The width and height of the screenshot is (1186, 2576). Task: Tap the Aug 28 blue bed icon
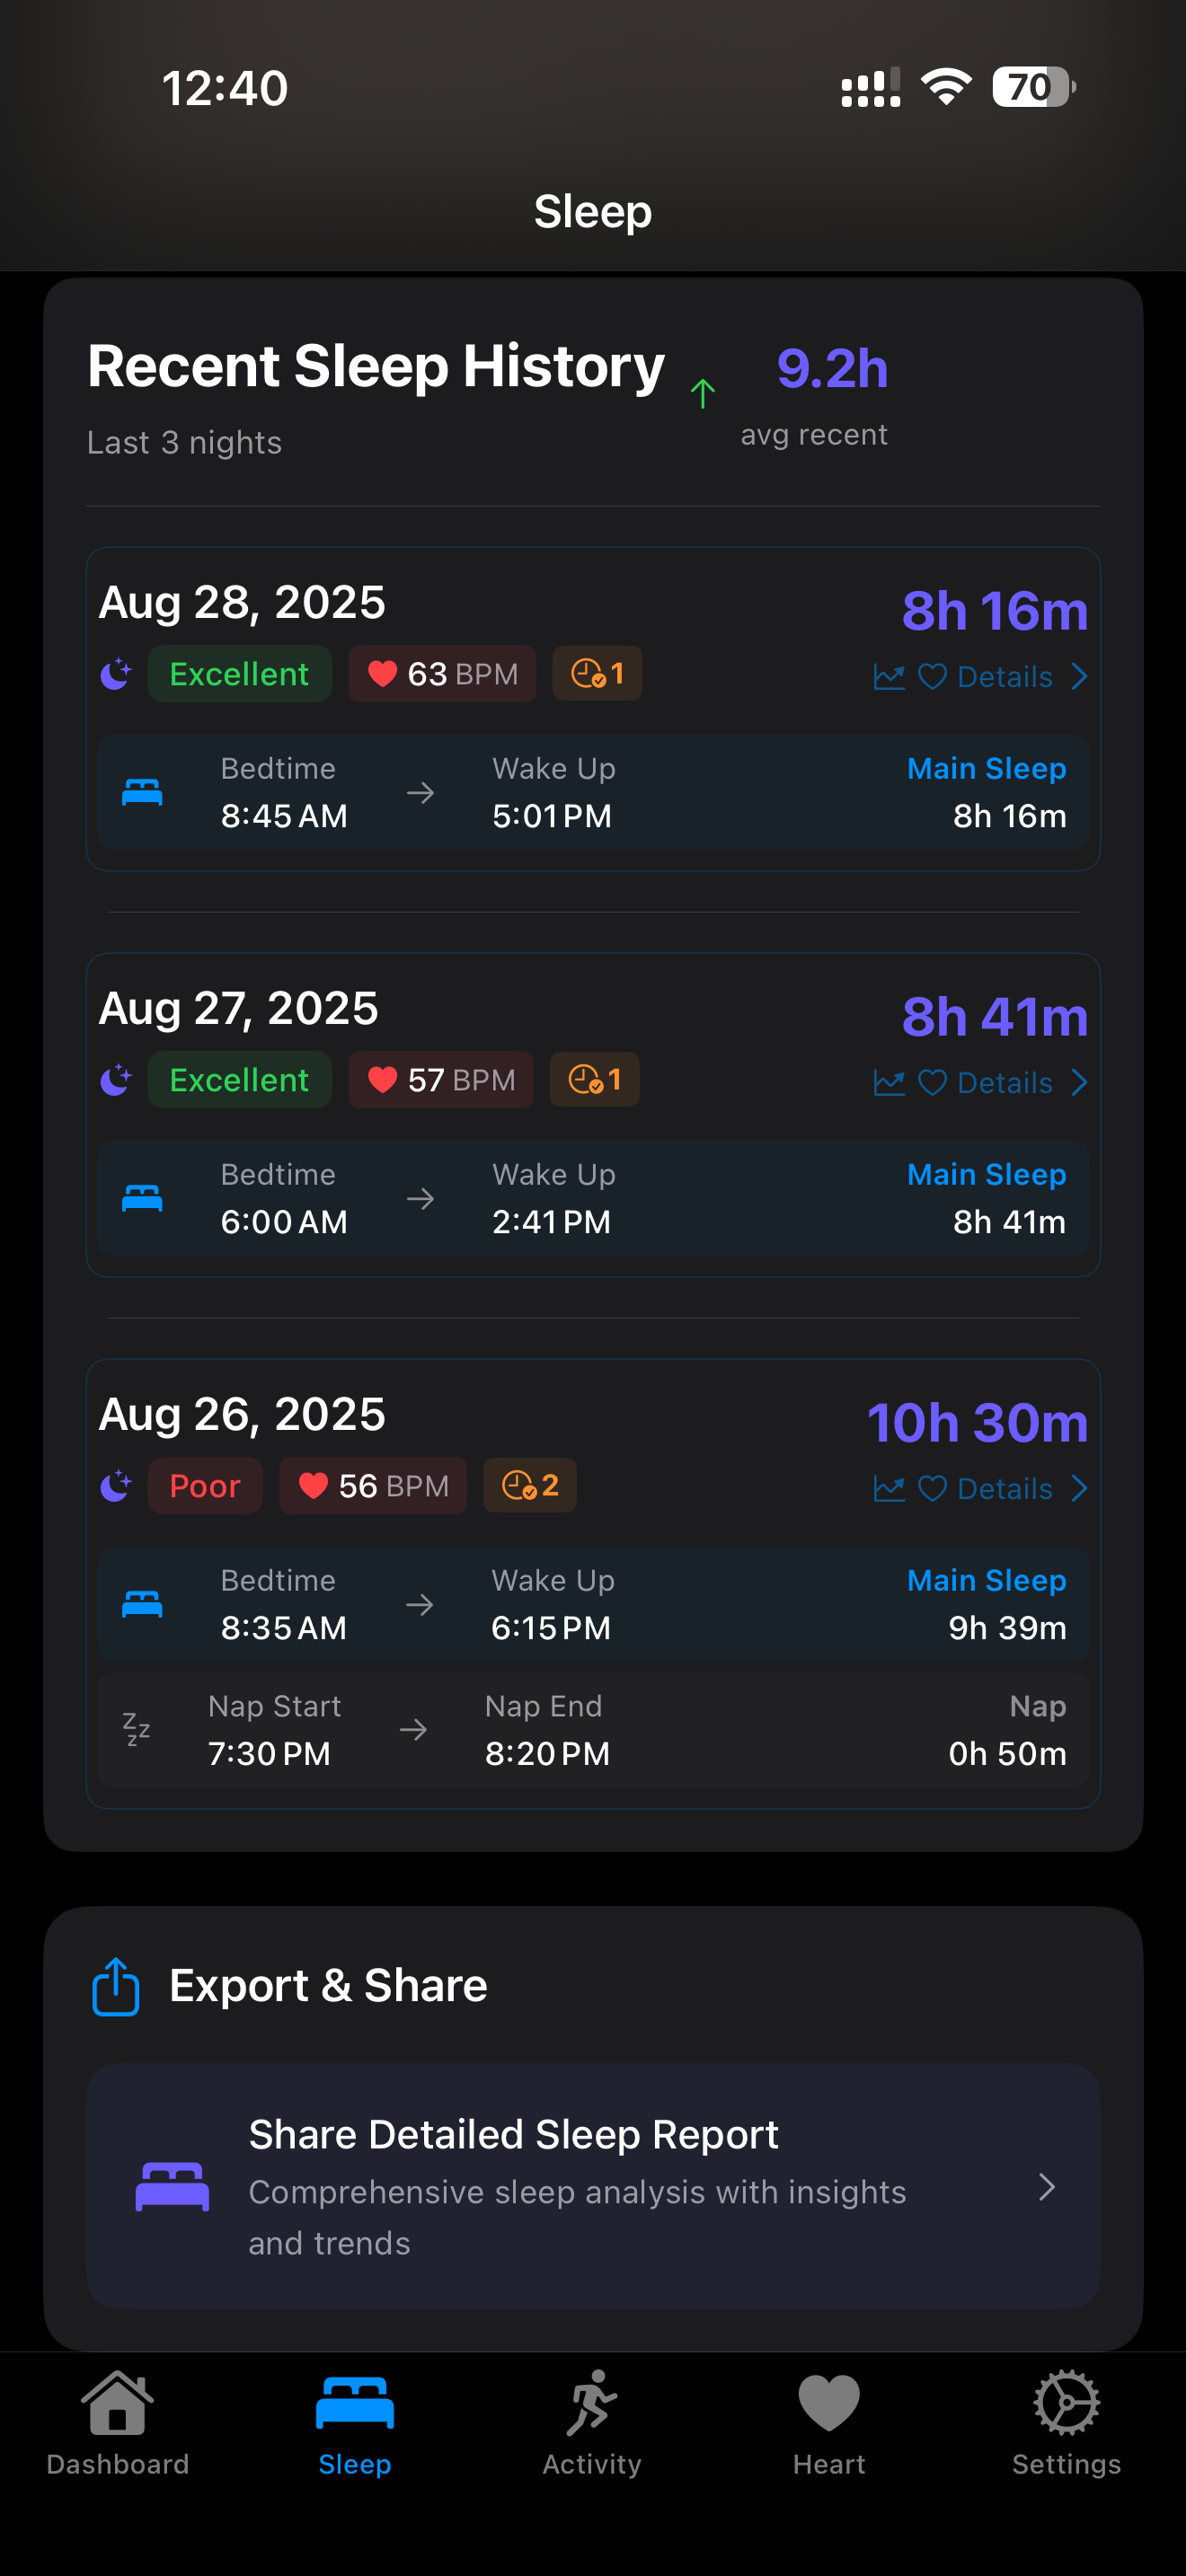click(x=142, y=793)
